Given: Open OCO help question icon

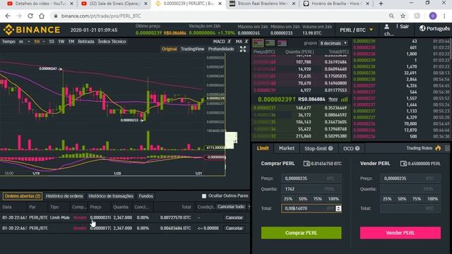Looking at the screenshot, I should [357, 148].
